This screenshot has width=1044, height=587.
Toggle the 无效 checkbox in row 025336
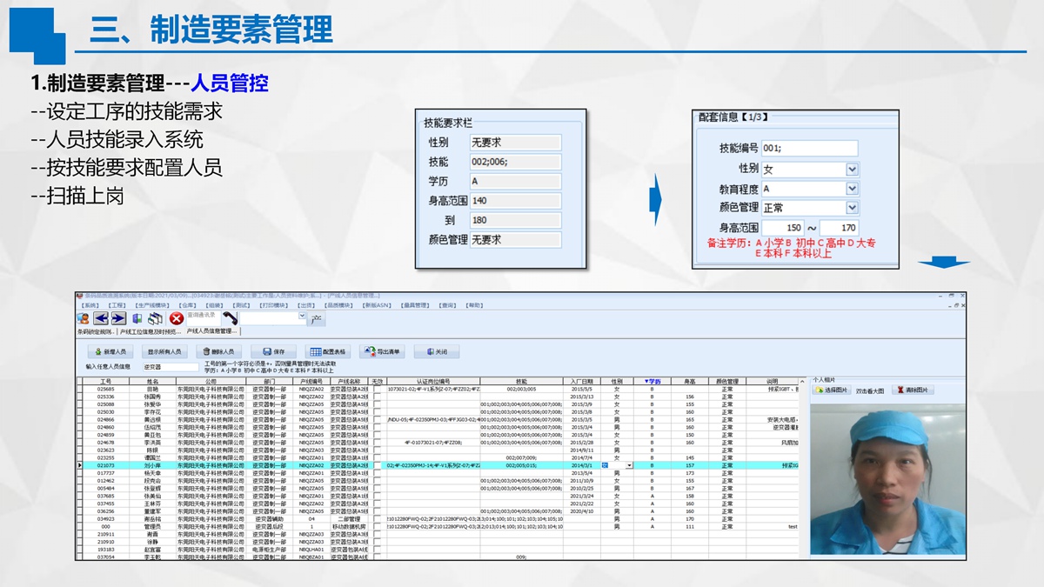click(377, 397)
